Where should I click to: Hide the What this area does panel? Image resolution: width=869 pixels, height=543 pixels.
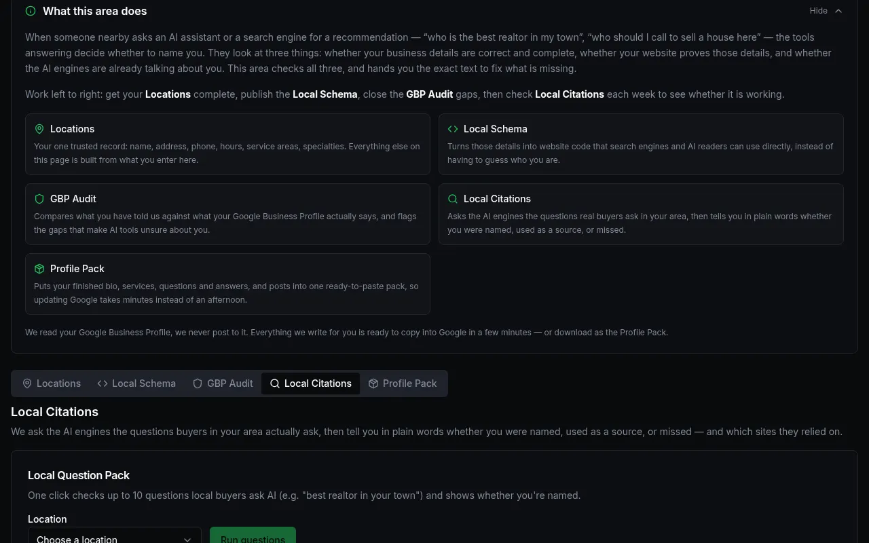point(826,11)
